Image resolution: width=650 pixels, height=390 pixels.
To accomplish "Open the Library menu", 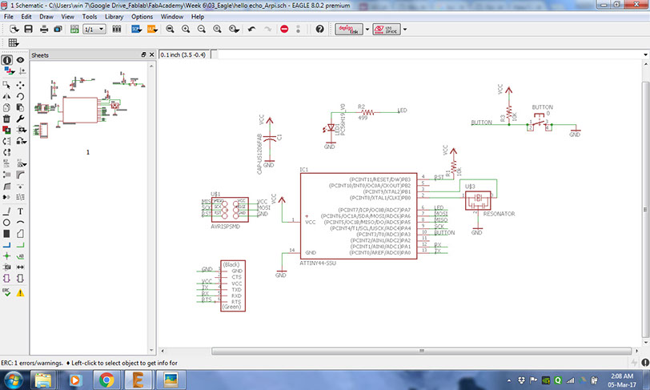I will [114, 17].
